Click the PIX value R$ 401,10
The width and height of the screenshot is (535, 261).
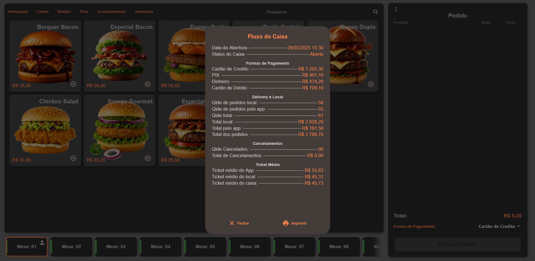(313, 75)
